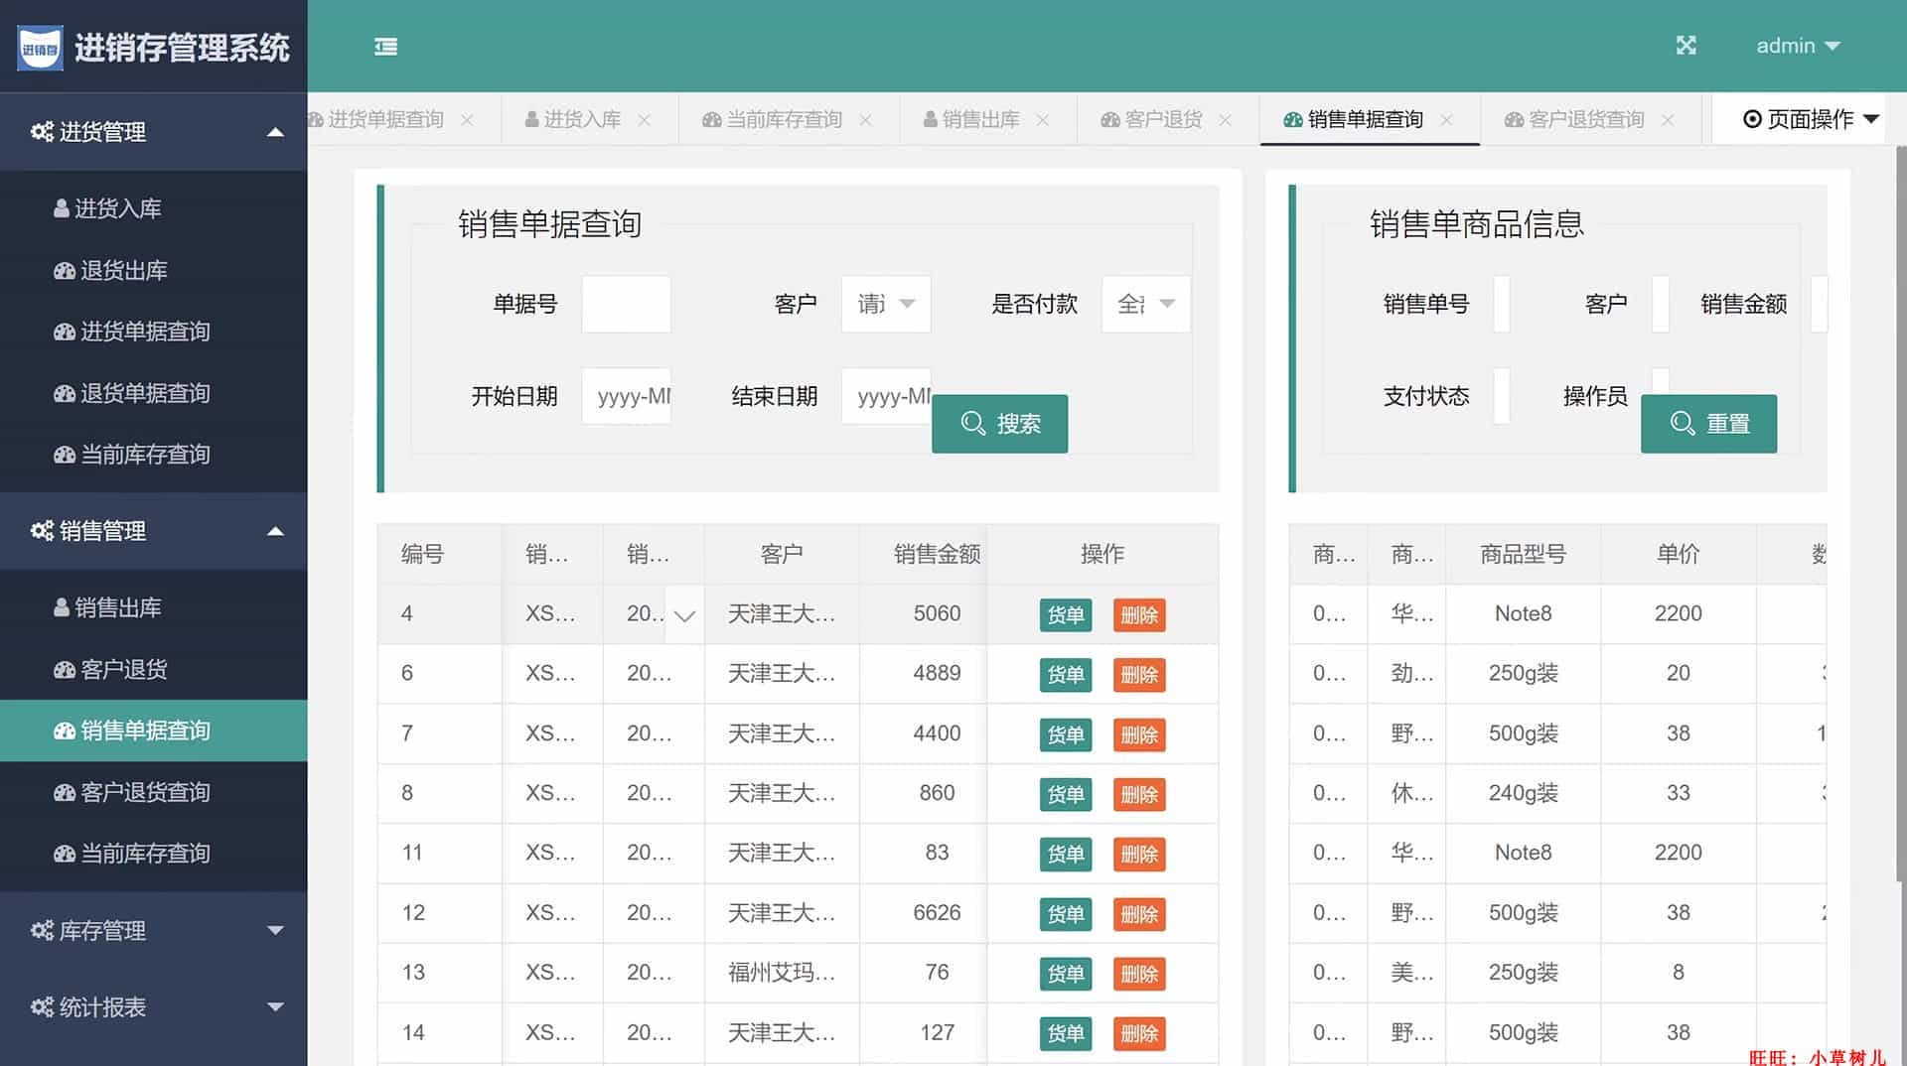Open the admin user menu
The image size is (1907, 1066).
[1797, 46]
